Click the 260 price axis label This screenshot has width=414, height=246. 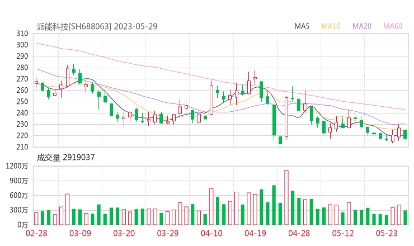click(x=22, y=90)
